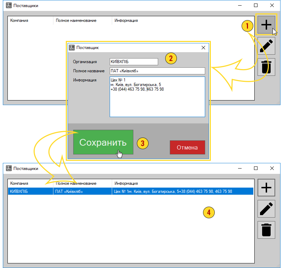Image resolution: width=283 pixels, height=268 pixels.
Task: Click the Полное название input field
Action: [x=157, y=71]
